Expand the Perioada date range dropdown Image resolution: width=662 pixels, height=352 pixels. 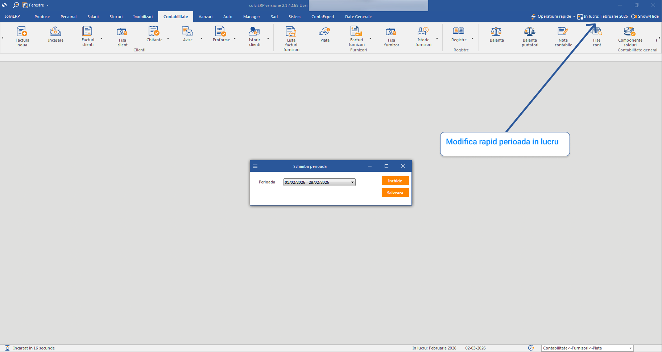coord(352,182)
